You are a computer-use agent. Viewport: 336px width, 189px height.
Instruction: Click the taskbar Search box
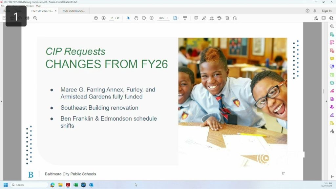coord(29,185)
